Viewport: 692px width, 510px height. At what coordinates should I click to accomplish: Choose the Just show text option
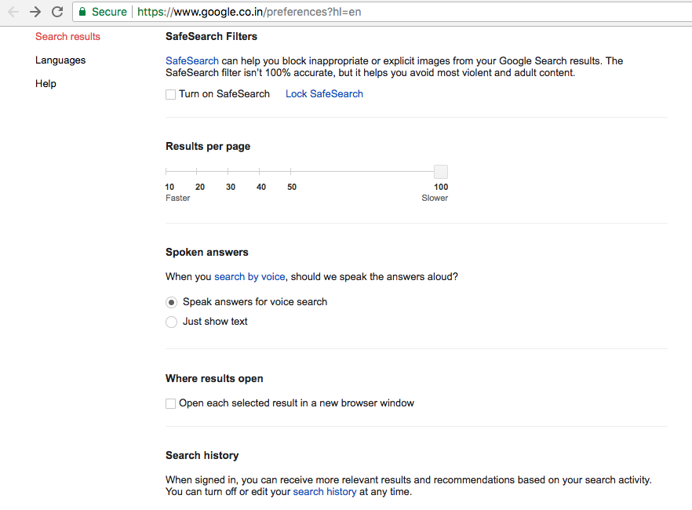(172, 322)
